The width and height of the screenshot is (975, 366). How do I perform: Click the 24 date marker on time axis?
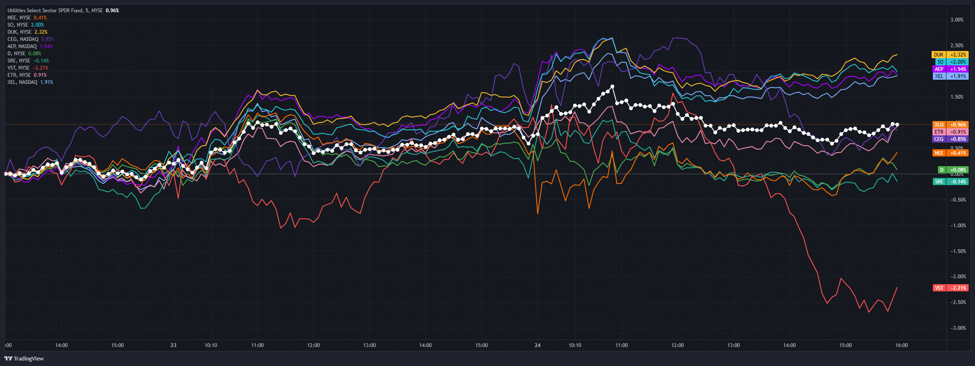538,345
